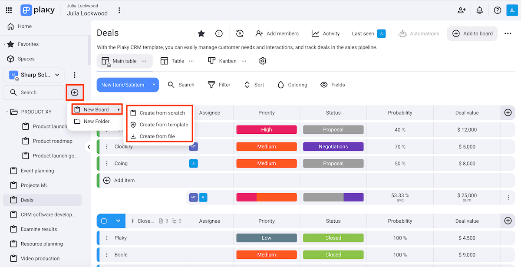The width and height of the screenshot is (521, 267).
Task: Open the board info icon next to Deals
Action: (219, 33)
